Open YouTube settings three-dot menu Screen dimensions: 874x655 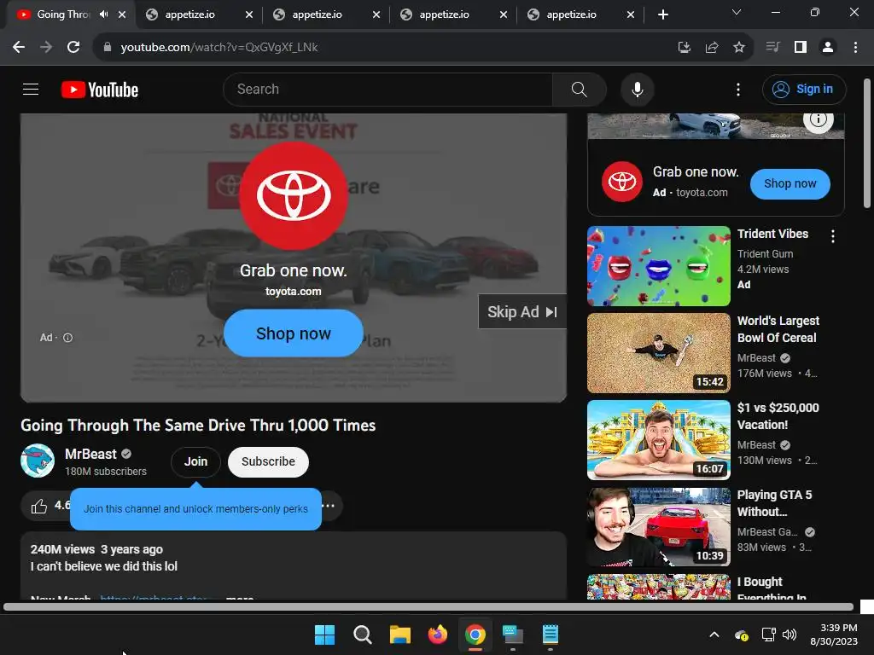pos(738,89)
